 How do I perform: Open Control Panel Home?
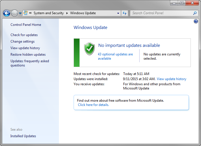point(26,25)
